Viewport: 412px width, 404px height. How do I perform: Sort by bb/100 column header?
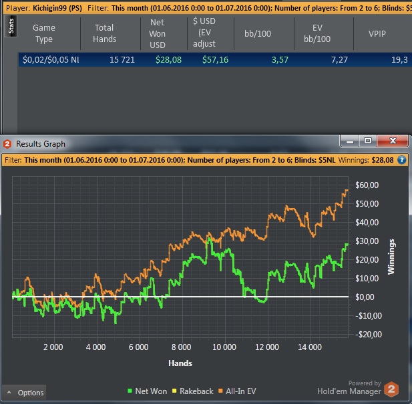point(258,33)
